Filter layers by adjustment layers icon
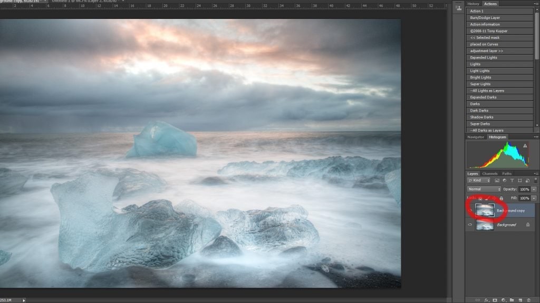The width and height of the screenshot is (540, 303). [x=505, y=180]
